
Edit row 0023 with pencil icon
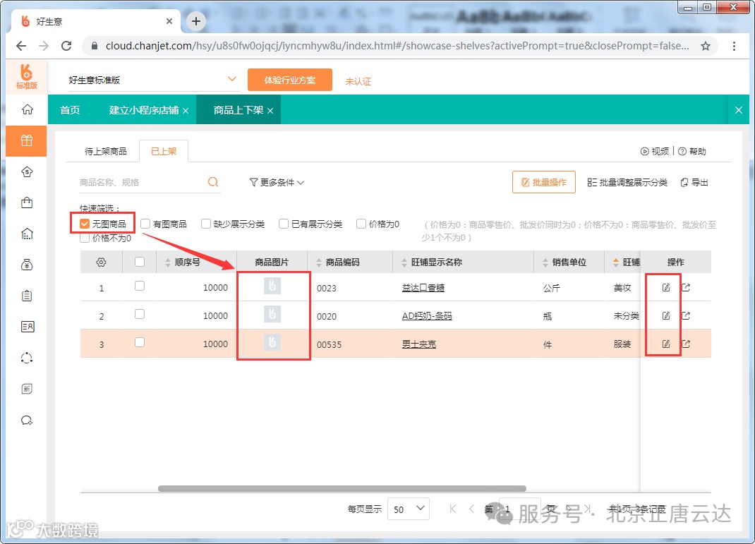coord(666,287)
